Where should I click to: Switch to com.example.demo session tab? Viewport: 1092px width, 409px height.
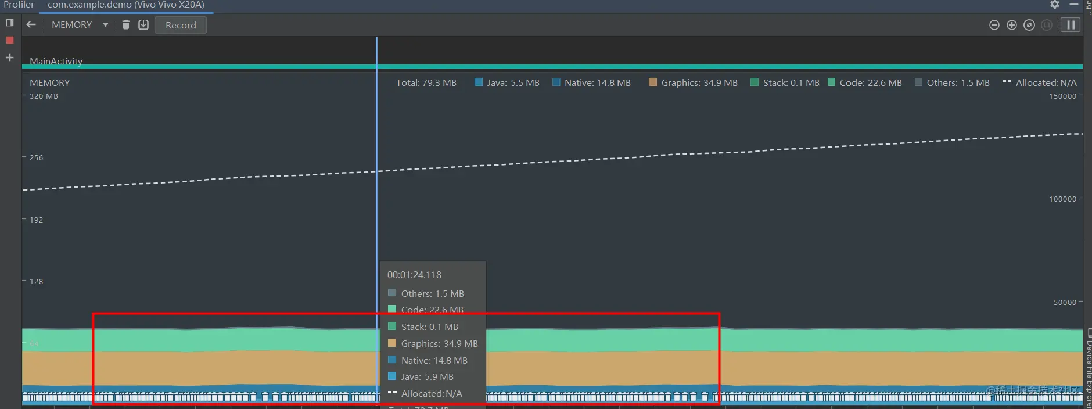pyautogui.click(x=126, y=5)
